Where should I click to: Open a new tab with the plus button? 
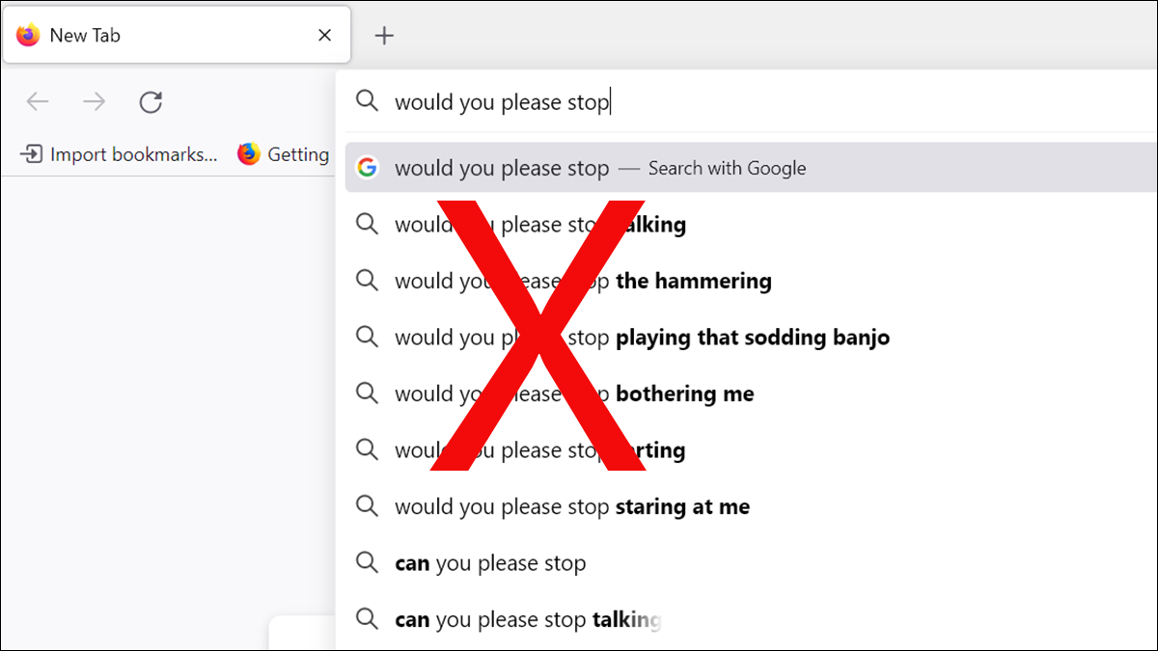point(384,35)
